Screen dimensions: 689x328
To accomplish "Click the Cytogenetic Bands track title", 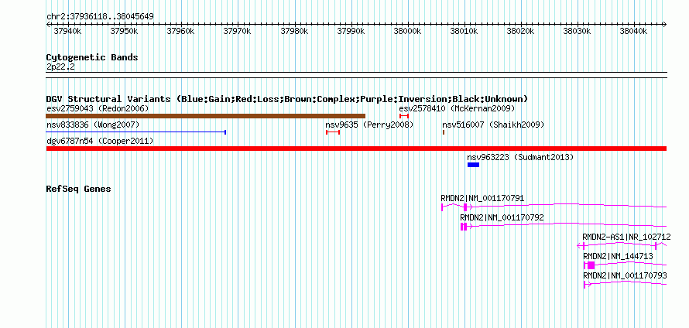I will [x=92, y=57].
